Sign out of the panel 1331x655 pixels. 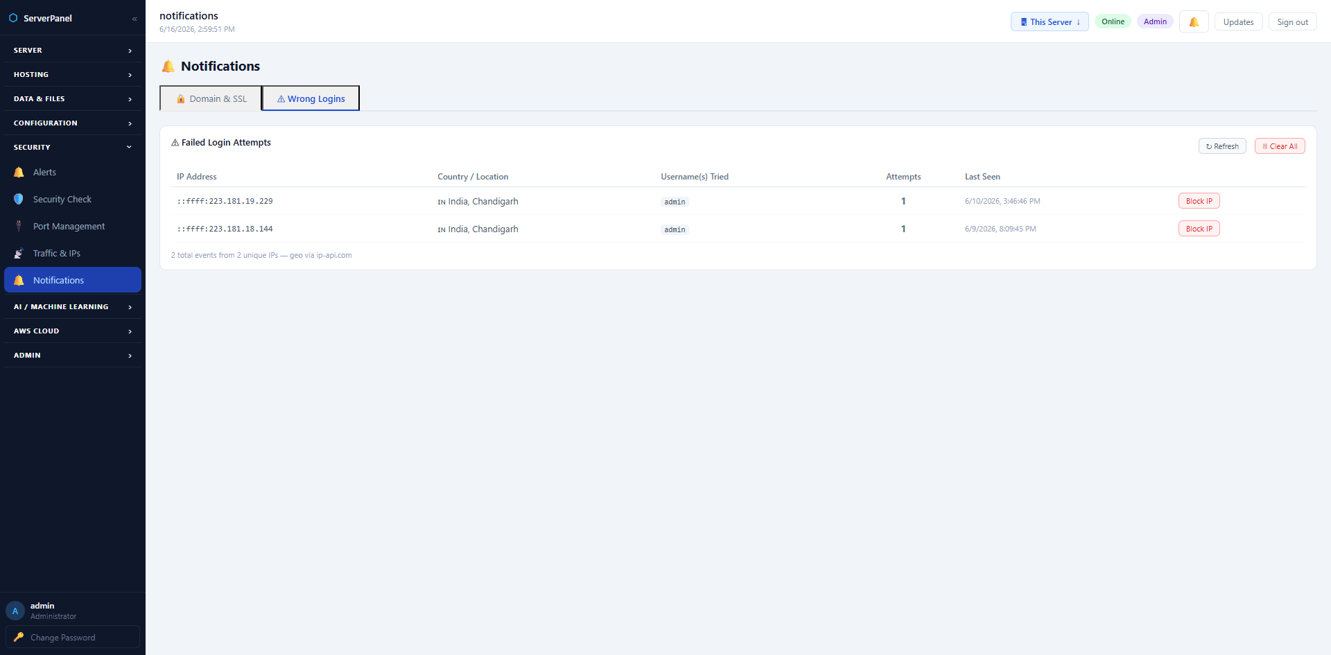click(x=1292, y=22)
